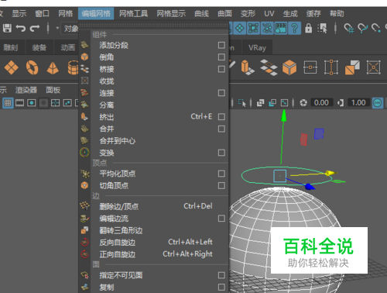Click the undo arrow icon

[21, 28]
